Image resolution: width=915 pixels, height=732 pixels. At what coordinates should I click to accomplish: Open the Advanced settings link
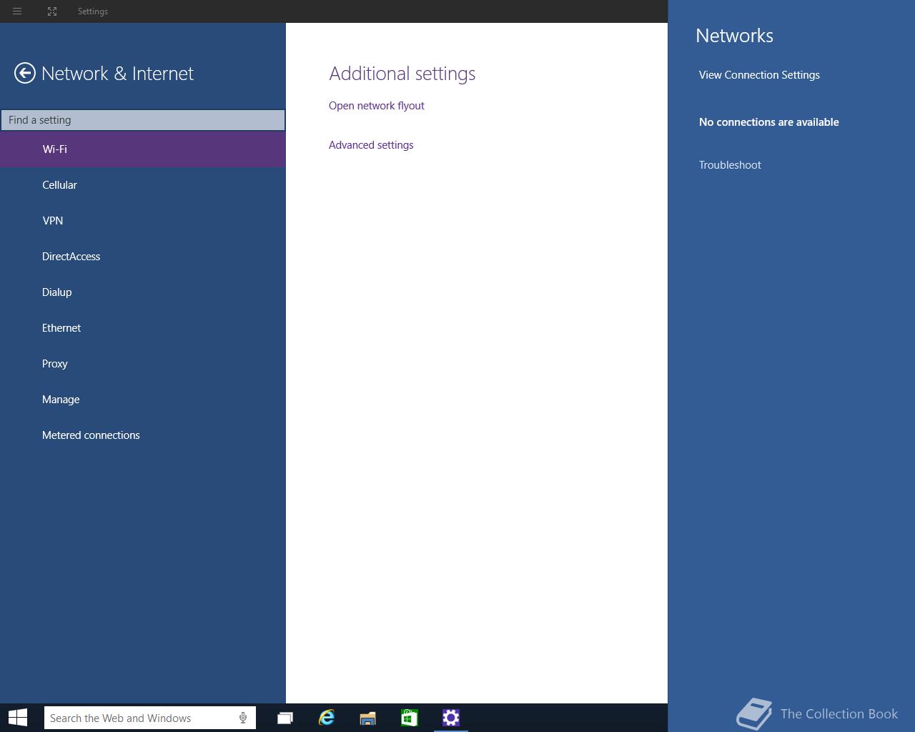click(x=371, y=145)
